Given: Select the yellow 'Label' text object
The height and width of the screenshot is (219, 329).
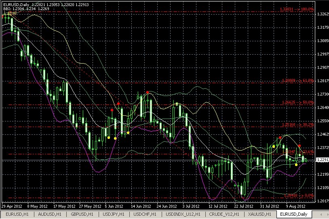Looking at the screenshot, I should 10,13.
